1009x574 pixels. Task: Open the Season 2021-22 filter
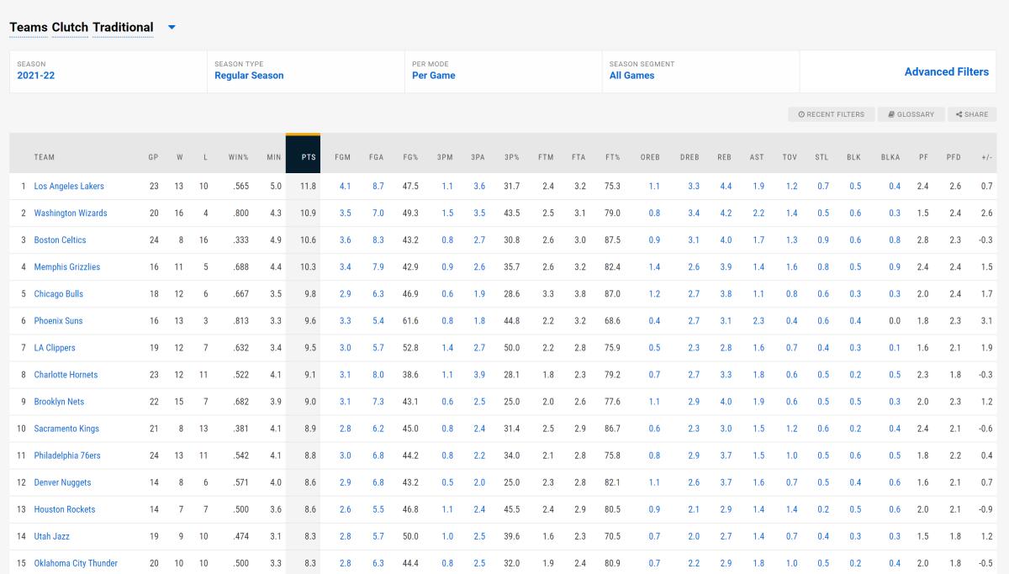coord(108,70)
